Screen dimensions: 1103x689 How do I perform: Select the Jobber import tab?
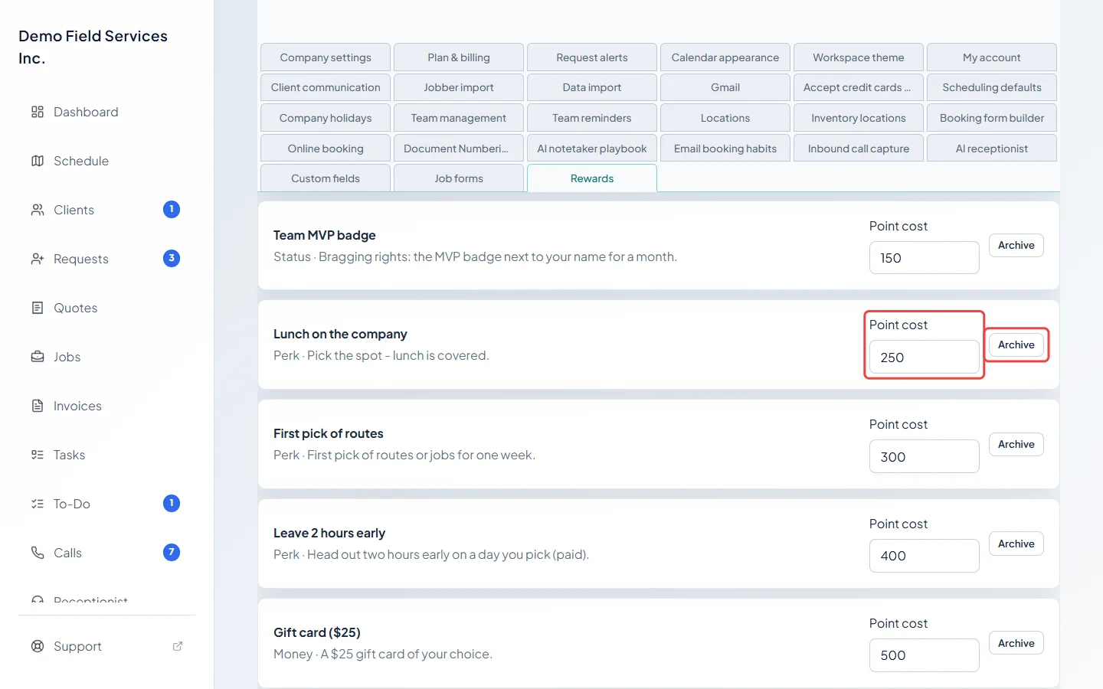[x=459, y=87]
